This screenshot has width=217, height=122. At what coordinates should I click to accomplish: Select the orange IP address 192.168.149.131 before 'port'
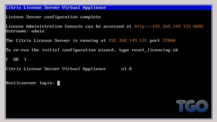127,40
